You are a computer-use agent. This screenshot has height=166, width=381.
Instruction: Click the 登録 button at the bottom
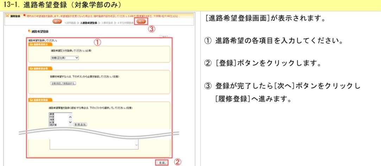(162, 162)
